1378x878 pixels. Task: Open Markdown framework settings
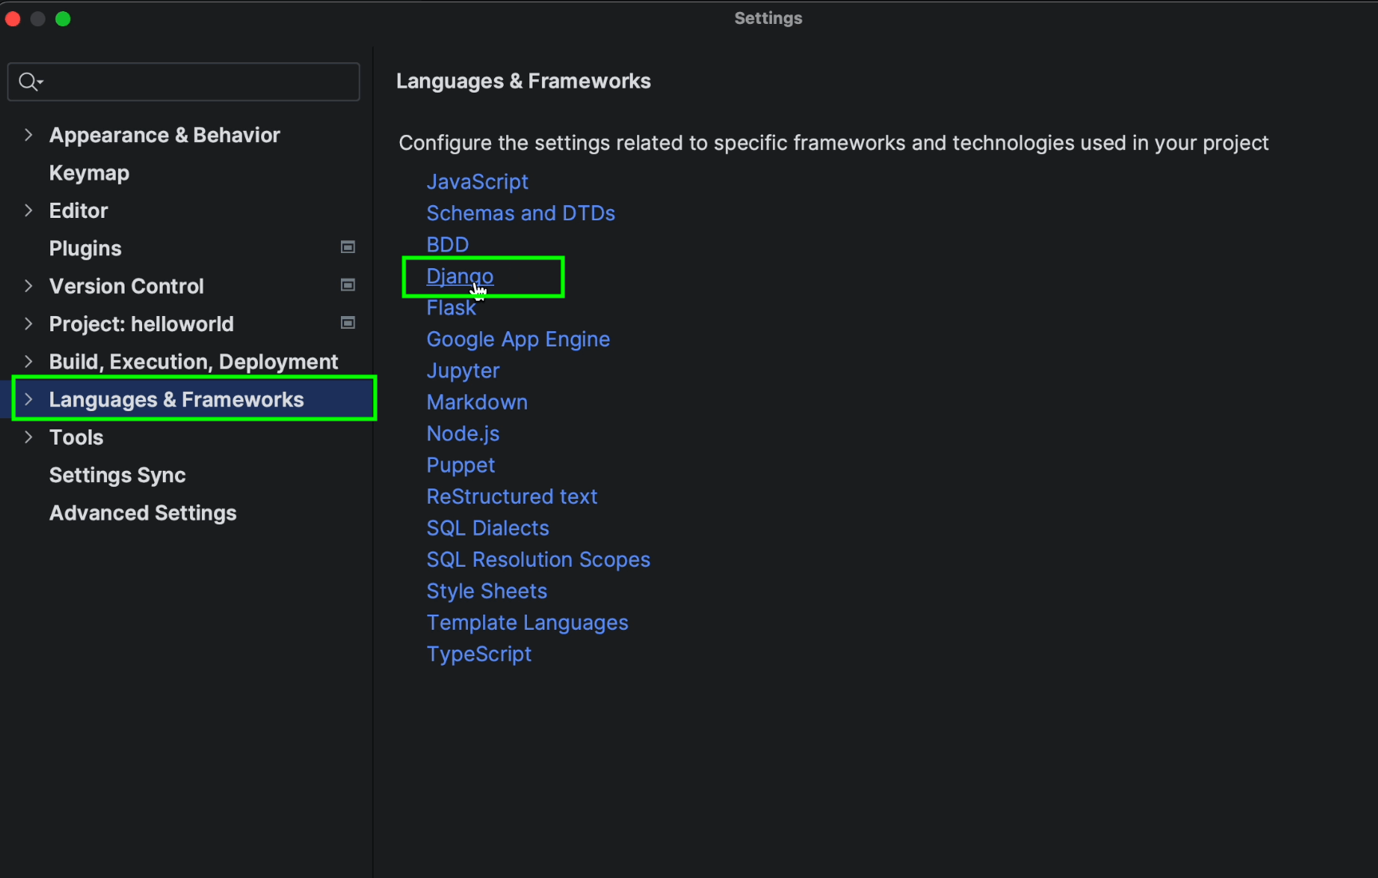pyautogui.click(x=477, y=401)
